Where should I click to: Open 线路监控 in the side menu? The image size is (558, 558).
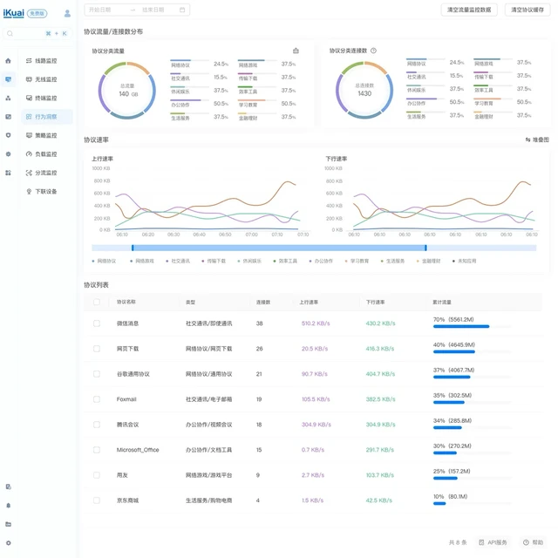point(42,61)
